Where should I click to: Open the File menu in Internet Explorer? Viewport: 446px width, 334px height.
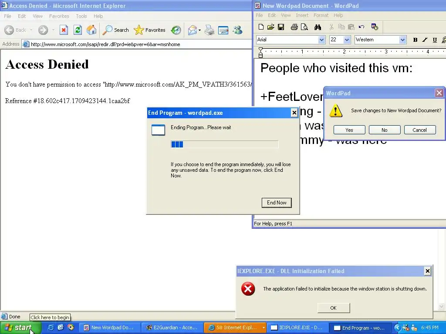tap(8, 16)
